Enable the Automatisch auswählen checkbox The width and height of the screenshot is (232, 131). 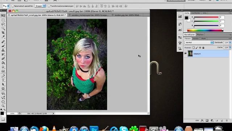pyautogui.click(x=13, y=6)
